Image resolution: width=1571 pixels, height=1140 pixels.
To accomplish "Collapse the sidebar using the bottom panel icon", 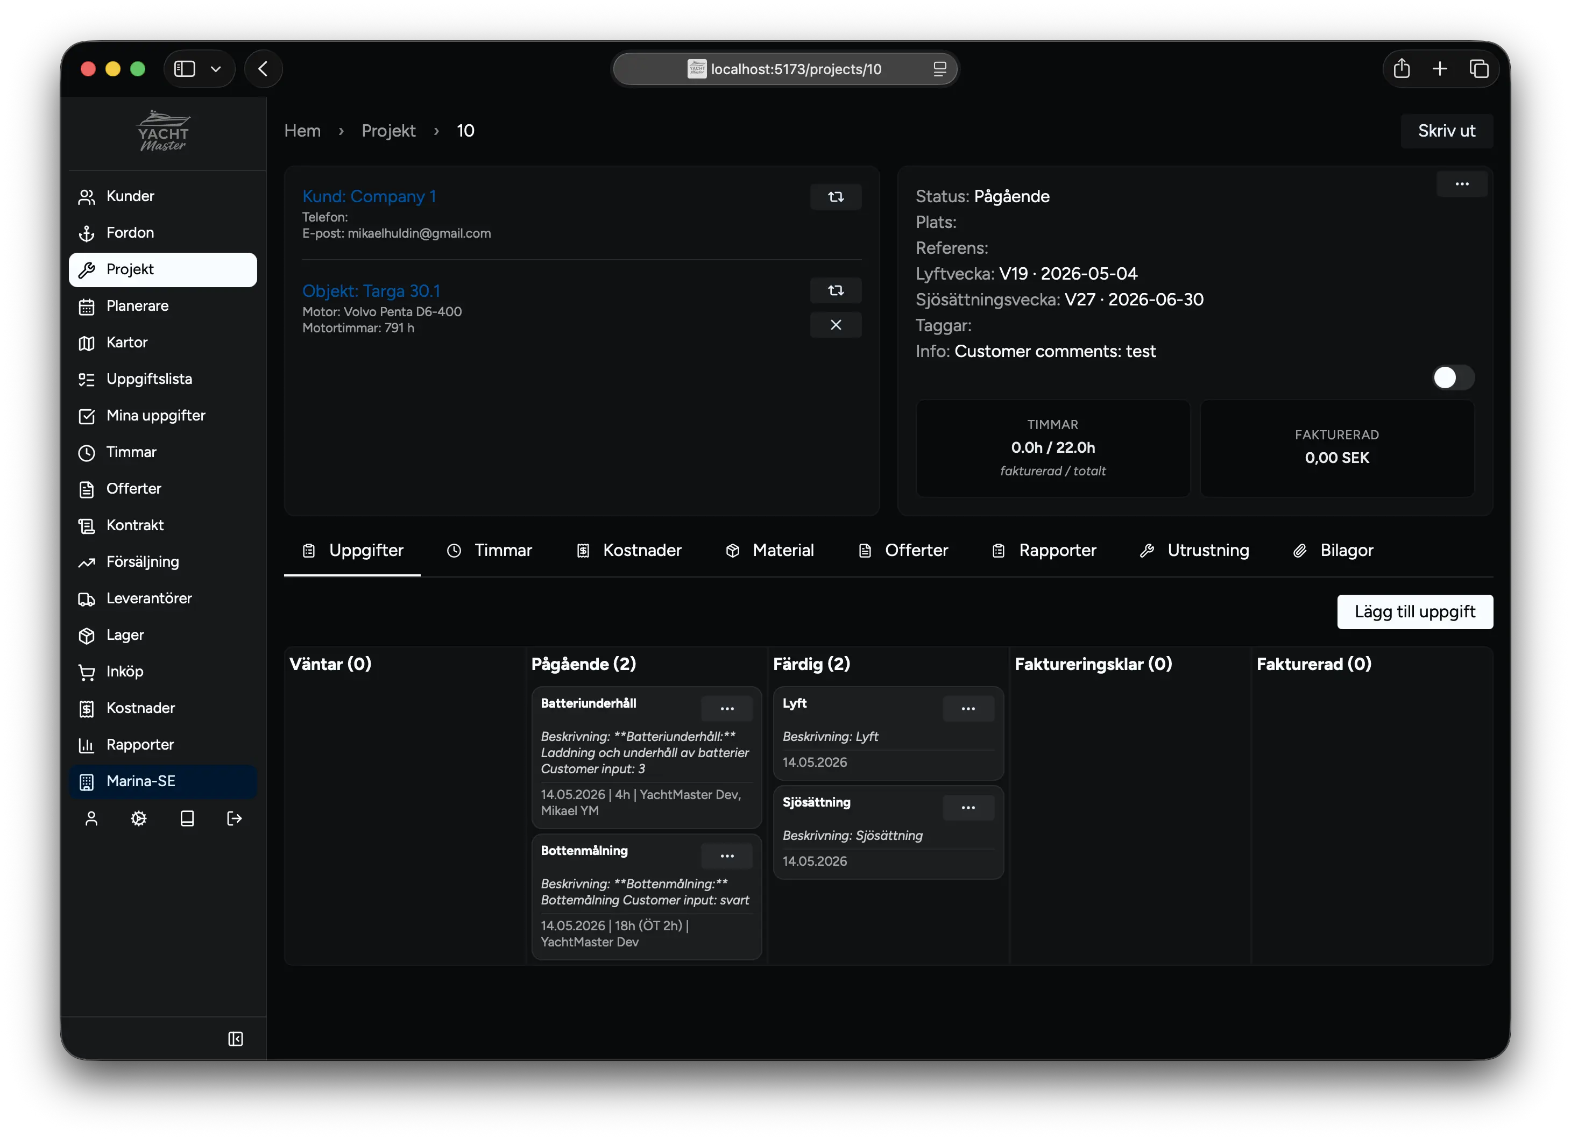I will pos(236,1038).
